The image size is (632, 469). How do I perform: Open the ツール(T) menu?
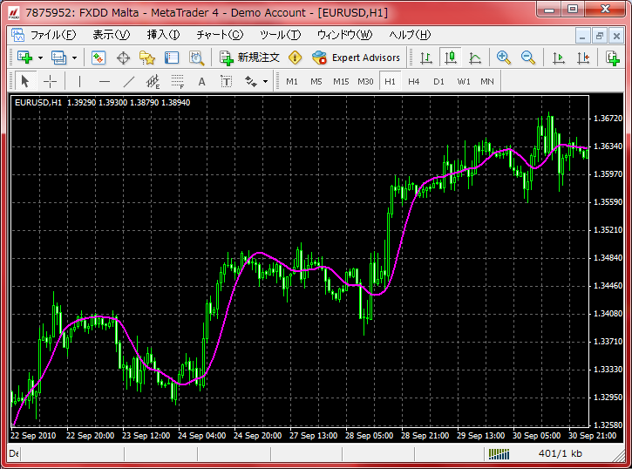[x=280, y=35]
